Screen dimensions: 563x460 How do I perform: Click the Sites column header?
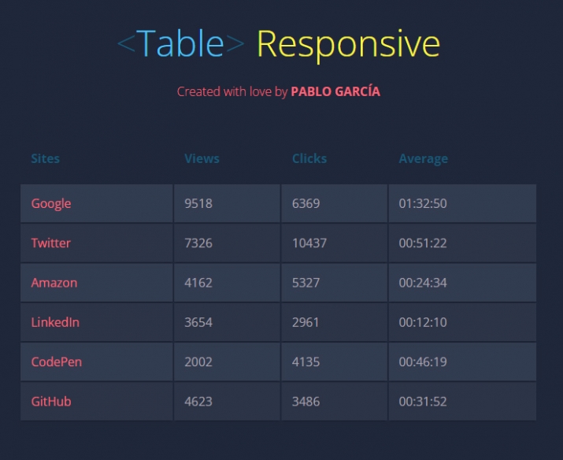[x=45, y=158]
